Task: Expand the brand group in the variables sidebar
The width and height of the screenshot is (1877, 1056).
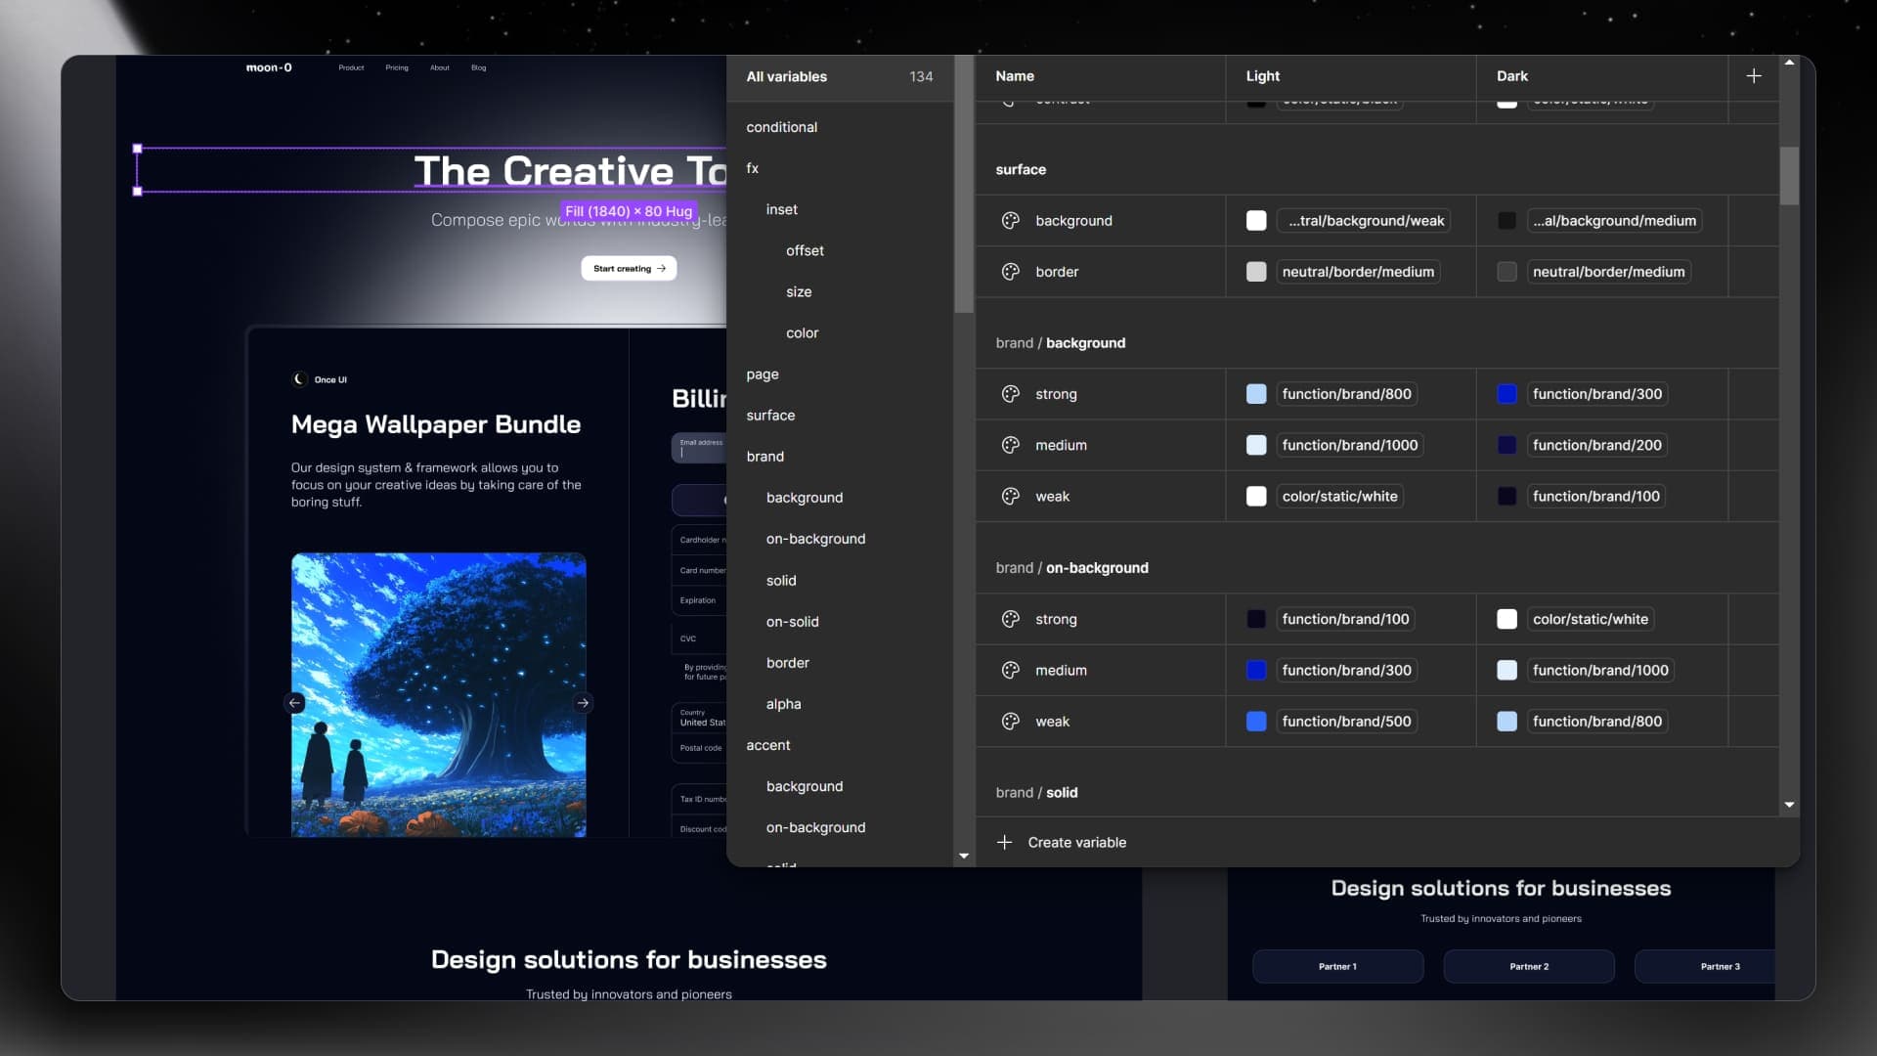Action: click(x=765, y=456)
